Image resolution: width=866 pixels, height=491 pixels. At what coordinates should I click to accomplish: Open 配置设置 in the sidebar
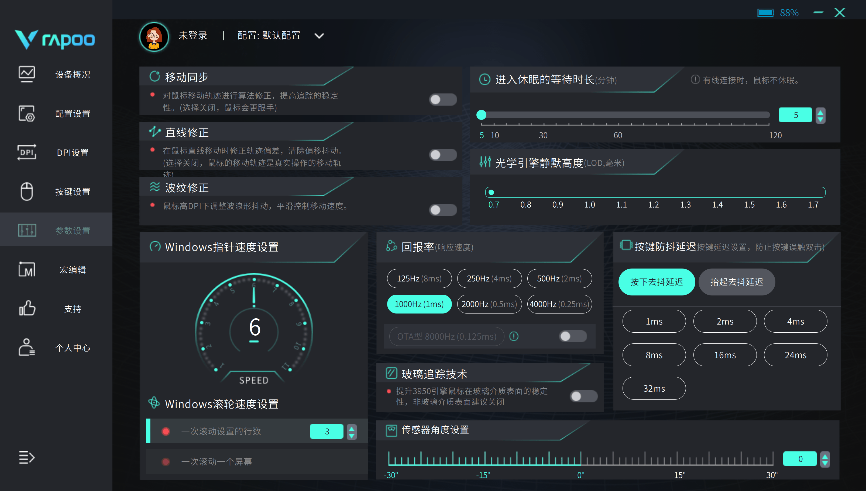pos(73,114)
